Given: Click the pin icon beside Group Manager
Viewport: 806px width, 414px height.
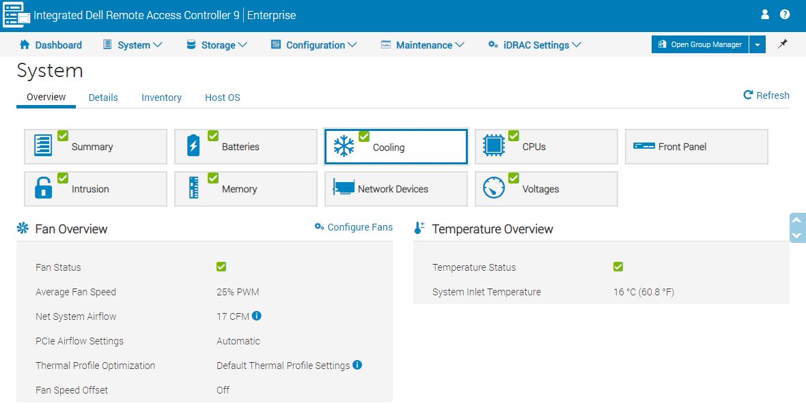Looking at the screenshot, I should (x=783, y=44).
